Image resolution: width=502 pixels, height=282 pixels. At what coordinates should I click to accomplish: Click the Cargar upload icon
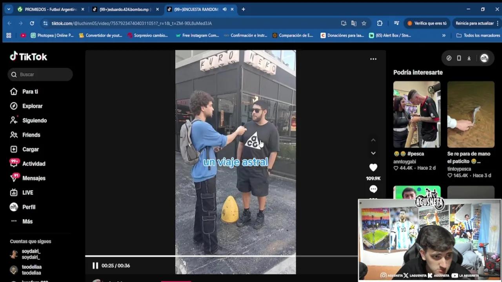(14, 149)
